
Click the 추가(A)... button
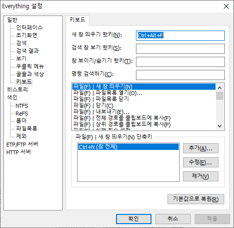(x=201, y=148)
